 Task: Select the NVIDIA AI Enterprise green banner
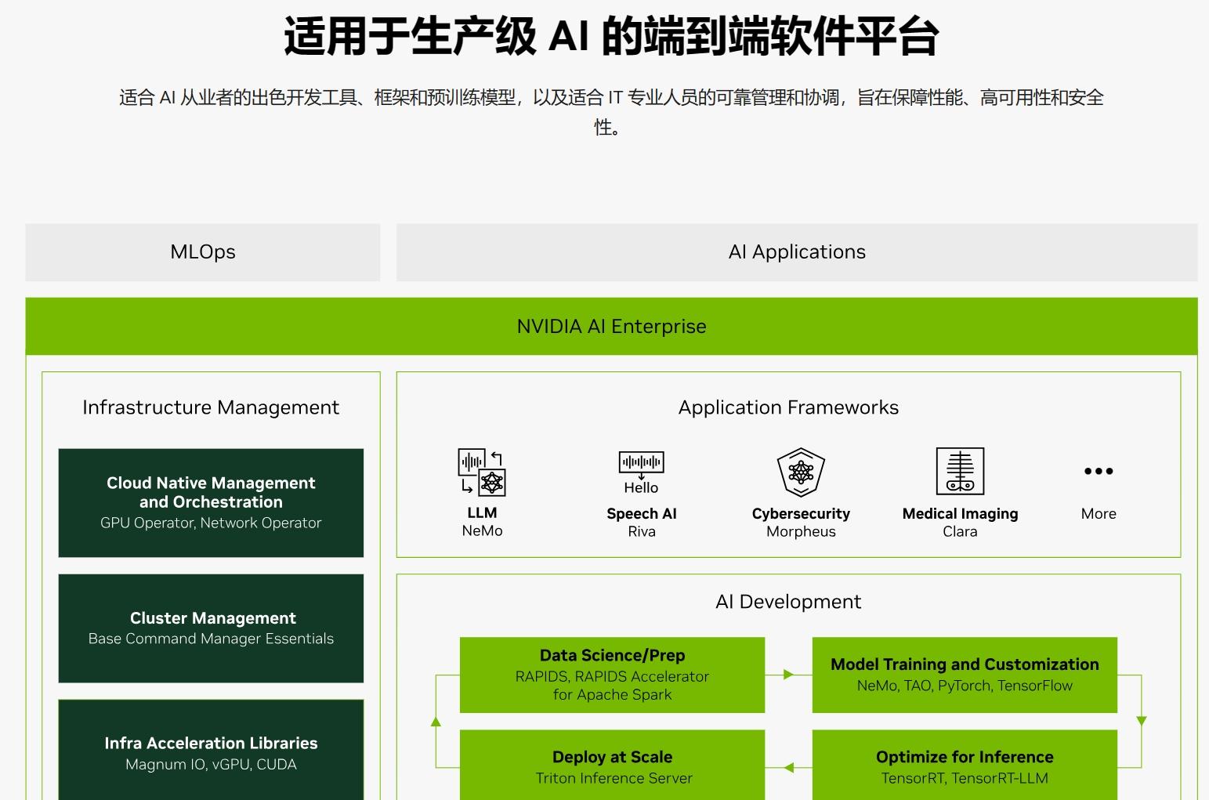coord(611,327)
